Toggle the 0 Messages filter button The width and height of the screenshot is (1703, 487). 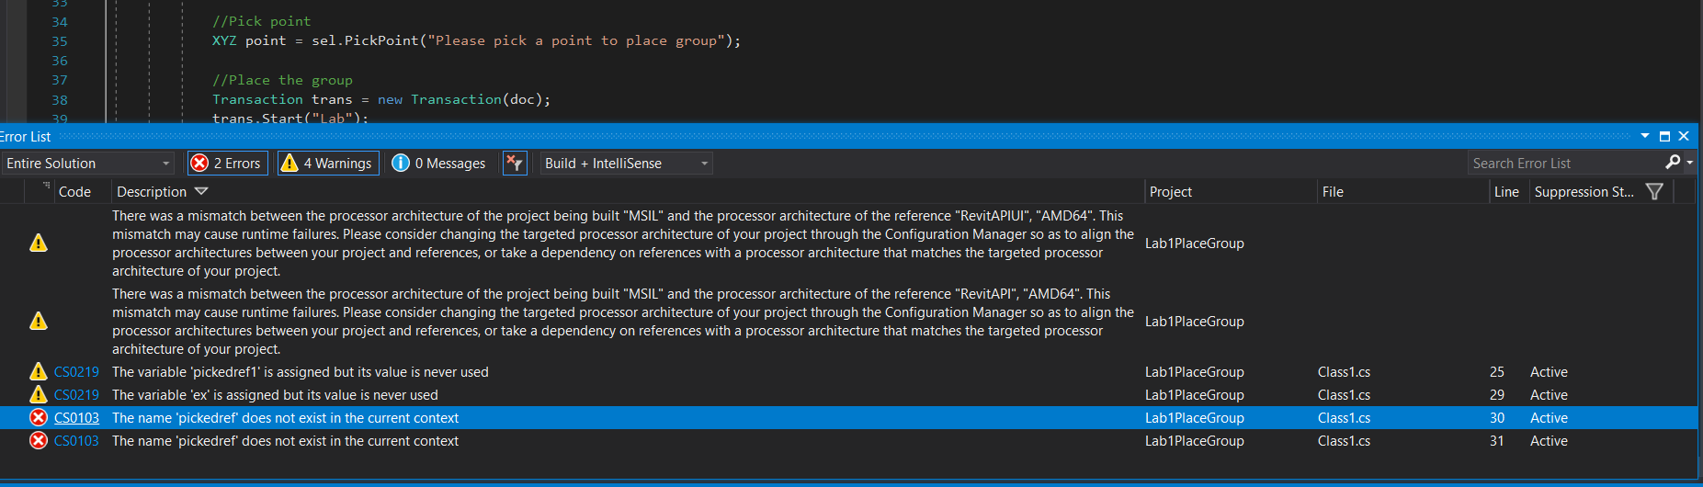click(x=438, y=164)
